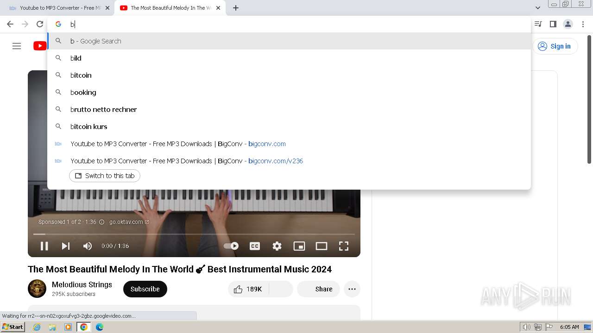
Task: Select the 'b - Google Search' suggestion
Action: tap(289, 41)
